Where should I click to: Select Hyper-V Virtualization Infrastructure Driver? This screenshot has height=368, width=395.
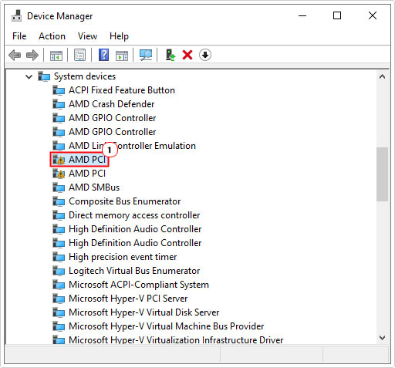point(176,340)
